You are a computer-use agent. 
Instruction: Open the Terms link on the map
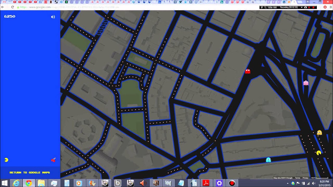pos(297,178)
